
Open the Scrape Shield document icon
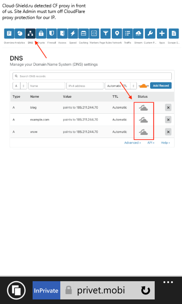point(174,33)
